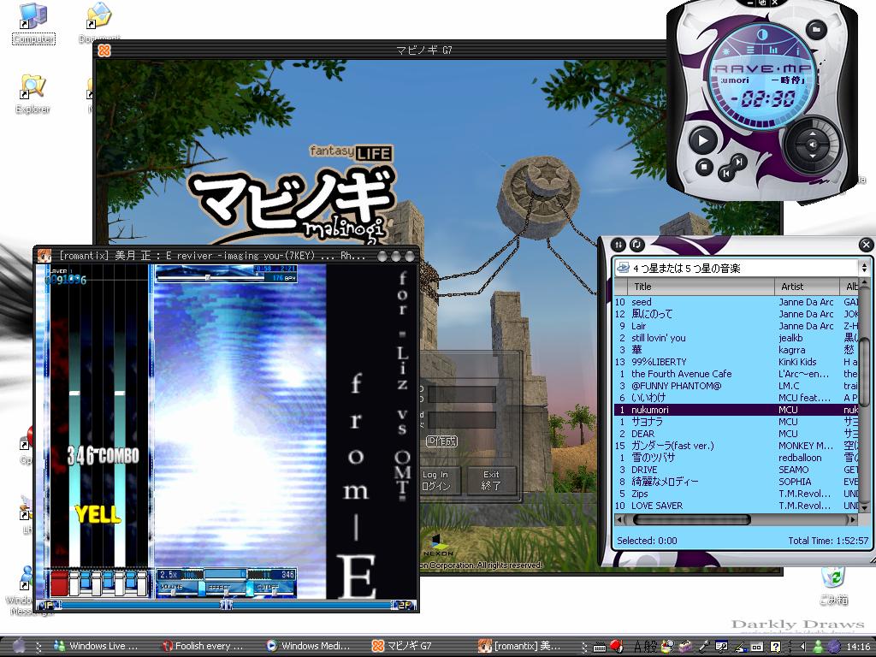Mute the media player volume
This screenshot has width=876, height=657.
pos(812,145)
